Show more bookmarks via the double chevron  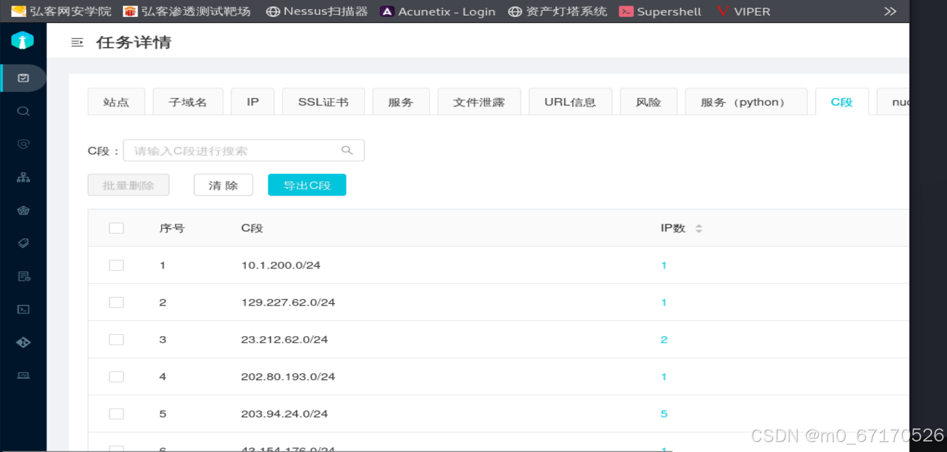coord(890,11)
